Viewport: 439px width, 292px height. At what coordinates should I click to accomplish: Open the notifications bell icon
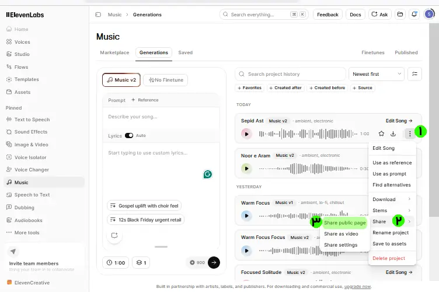pos(414,14)
